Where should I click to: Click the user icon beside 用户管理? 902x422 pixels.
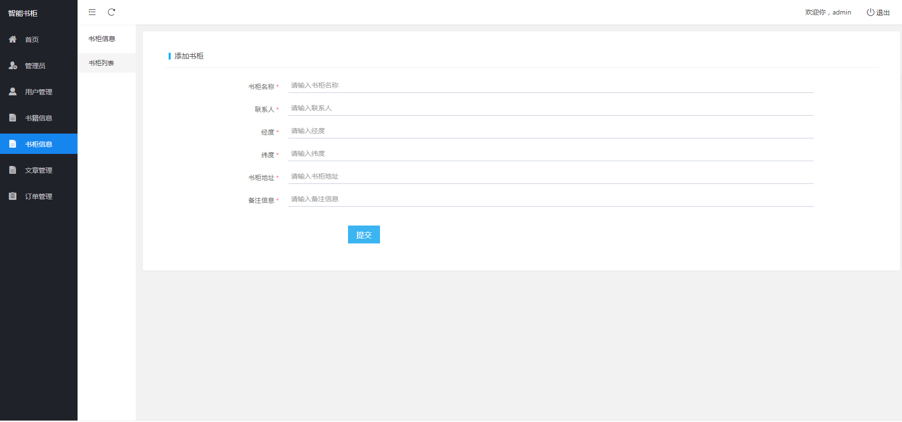13,91
